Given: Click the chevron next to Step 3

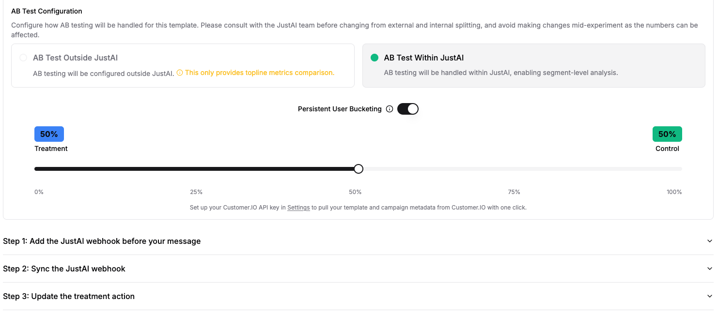Looking at the screenshot, I should (709, 296).
